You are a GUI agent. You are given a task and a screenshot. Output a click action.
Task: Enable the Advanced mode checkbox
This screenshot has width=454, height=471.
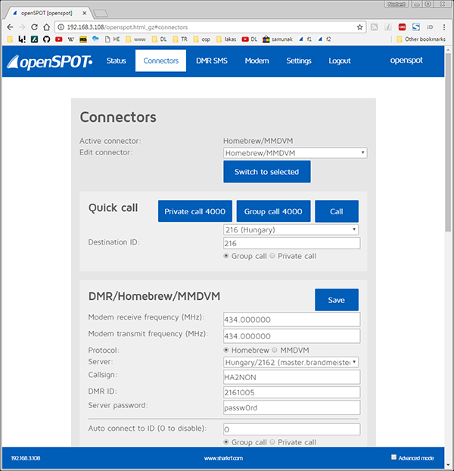pos(393,457)
